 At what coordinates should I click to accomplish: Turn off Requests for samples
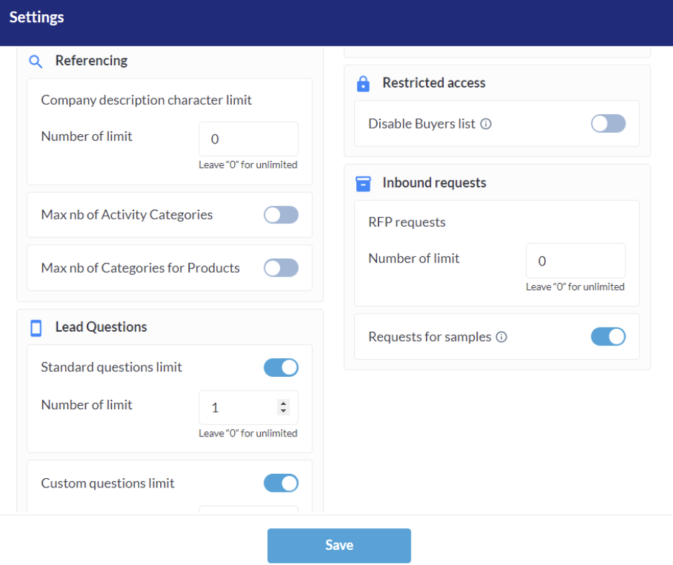608,337
